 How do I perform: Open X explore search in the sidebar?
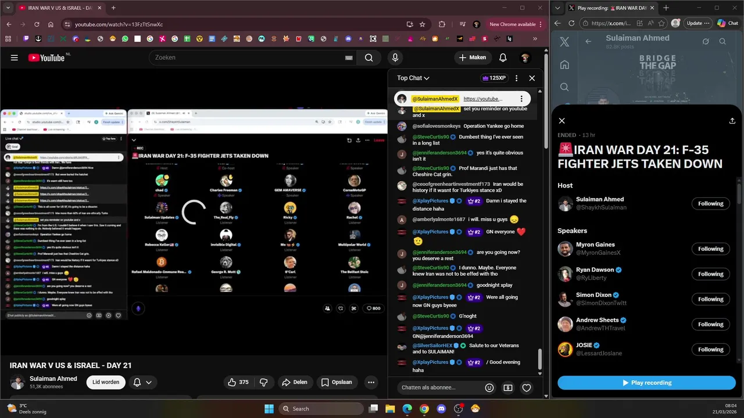[564, 87]
